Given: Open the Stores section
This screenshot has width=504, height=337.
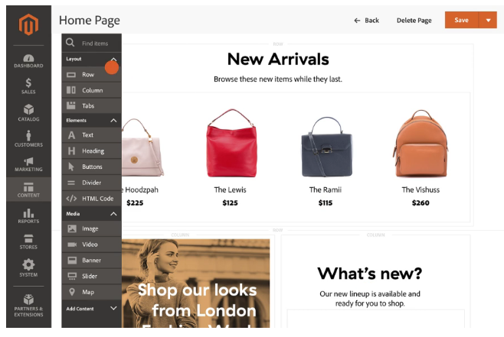Looking at the screenshot, I should click(28, 241).
